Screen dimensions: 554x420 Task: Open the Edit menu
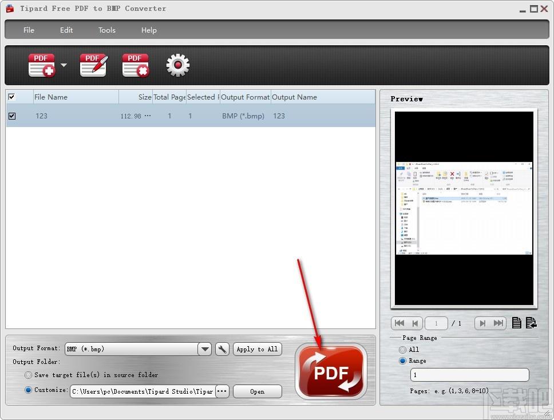tap(66, 30)
